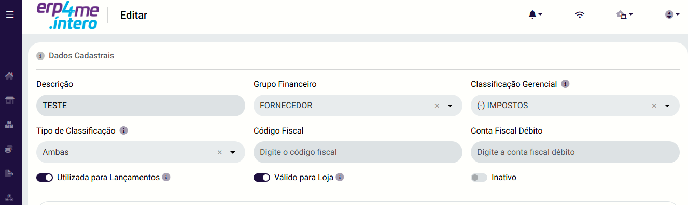This screenshot has height=205, width=688.
Task: Open the Tipo de Classificação dropdown arrow
Action: tap(233, 152)
